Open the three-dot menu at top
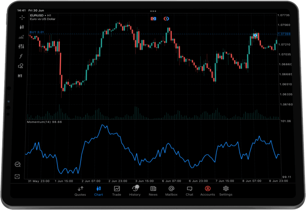The width and height of the screenshot is (306, 210). [x=153, y=11]
